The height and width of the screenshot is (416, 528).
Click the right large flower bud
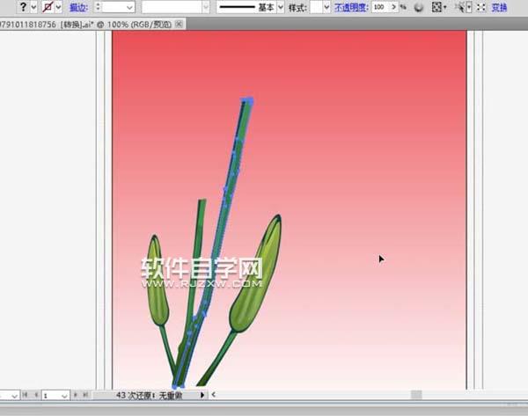(257, 274)
